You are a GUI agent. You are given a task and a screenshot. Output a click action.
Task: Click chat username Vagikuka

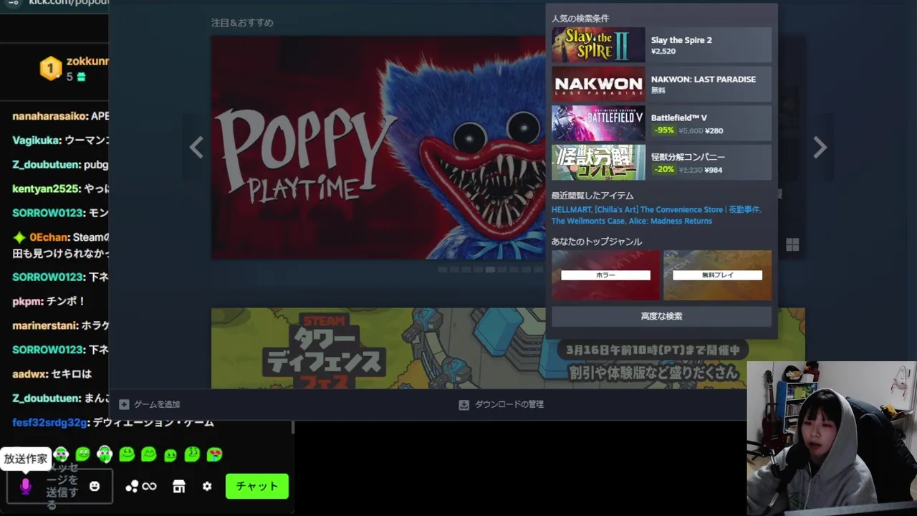click(x=37, y=140)
